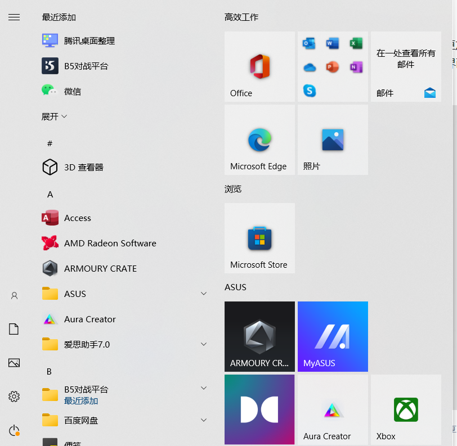This screenshot has width=457, height=446.
Task: Click the A letter group header
Action: point(50,194)
